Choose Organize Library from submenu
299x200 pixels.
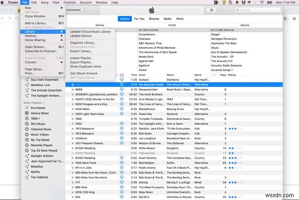tap(90, 43)
